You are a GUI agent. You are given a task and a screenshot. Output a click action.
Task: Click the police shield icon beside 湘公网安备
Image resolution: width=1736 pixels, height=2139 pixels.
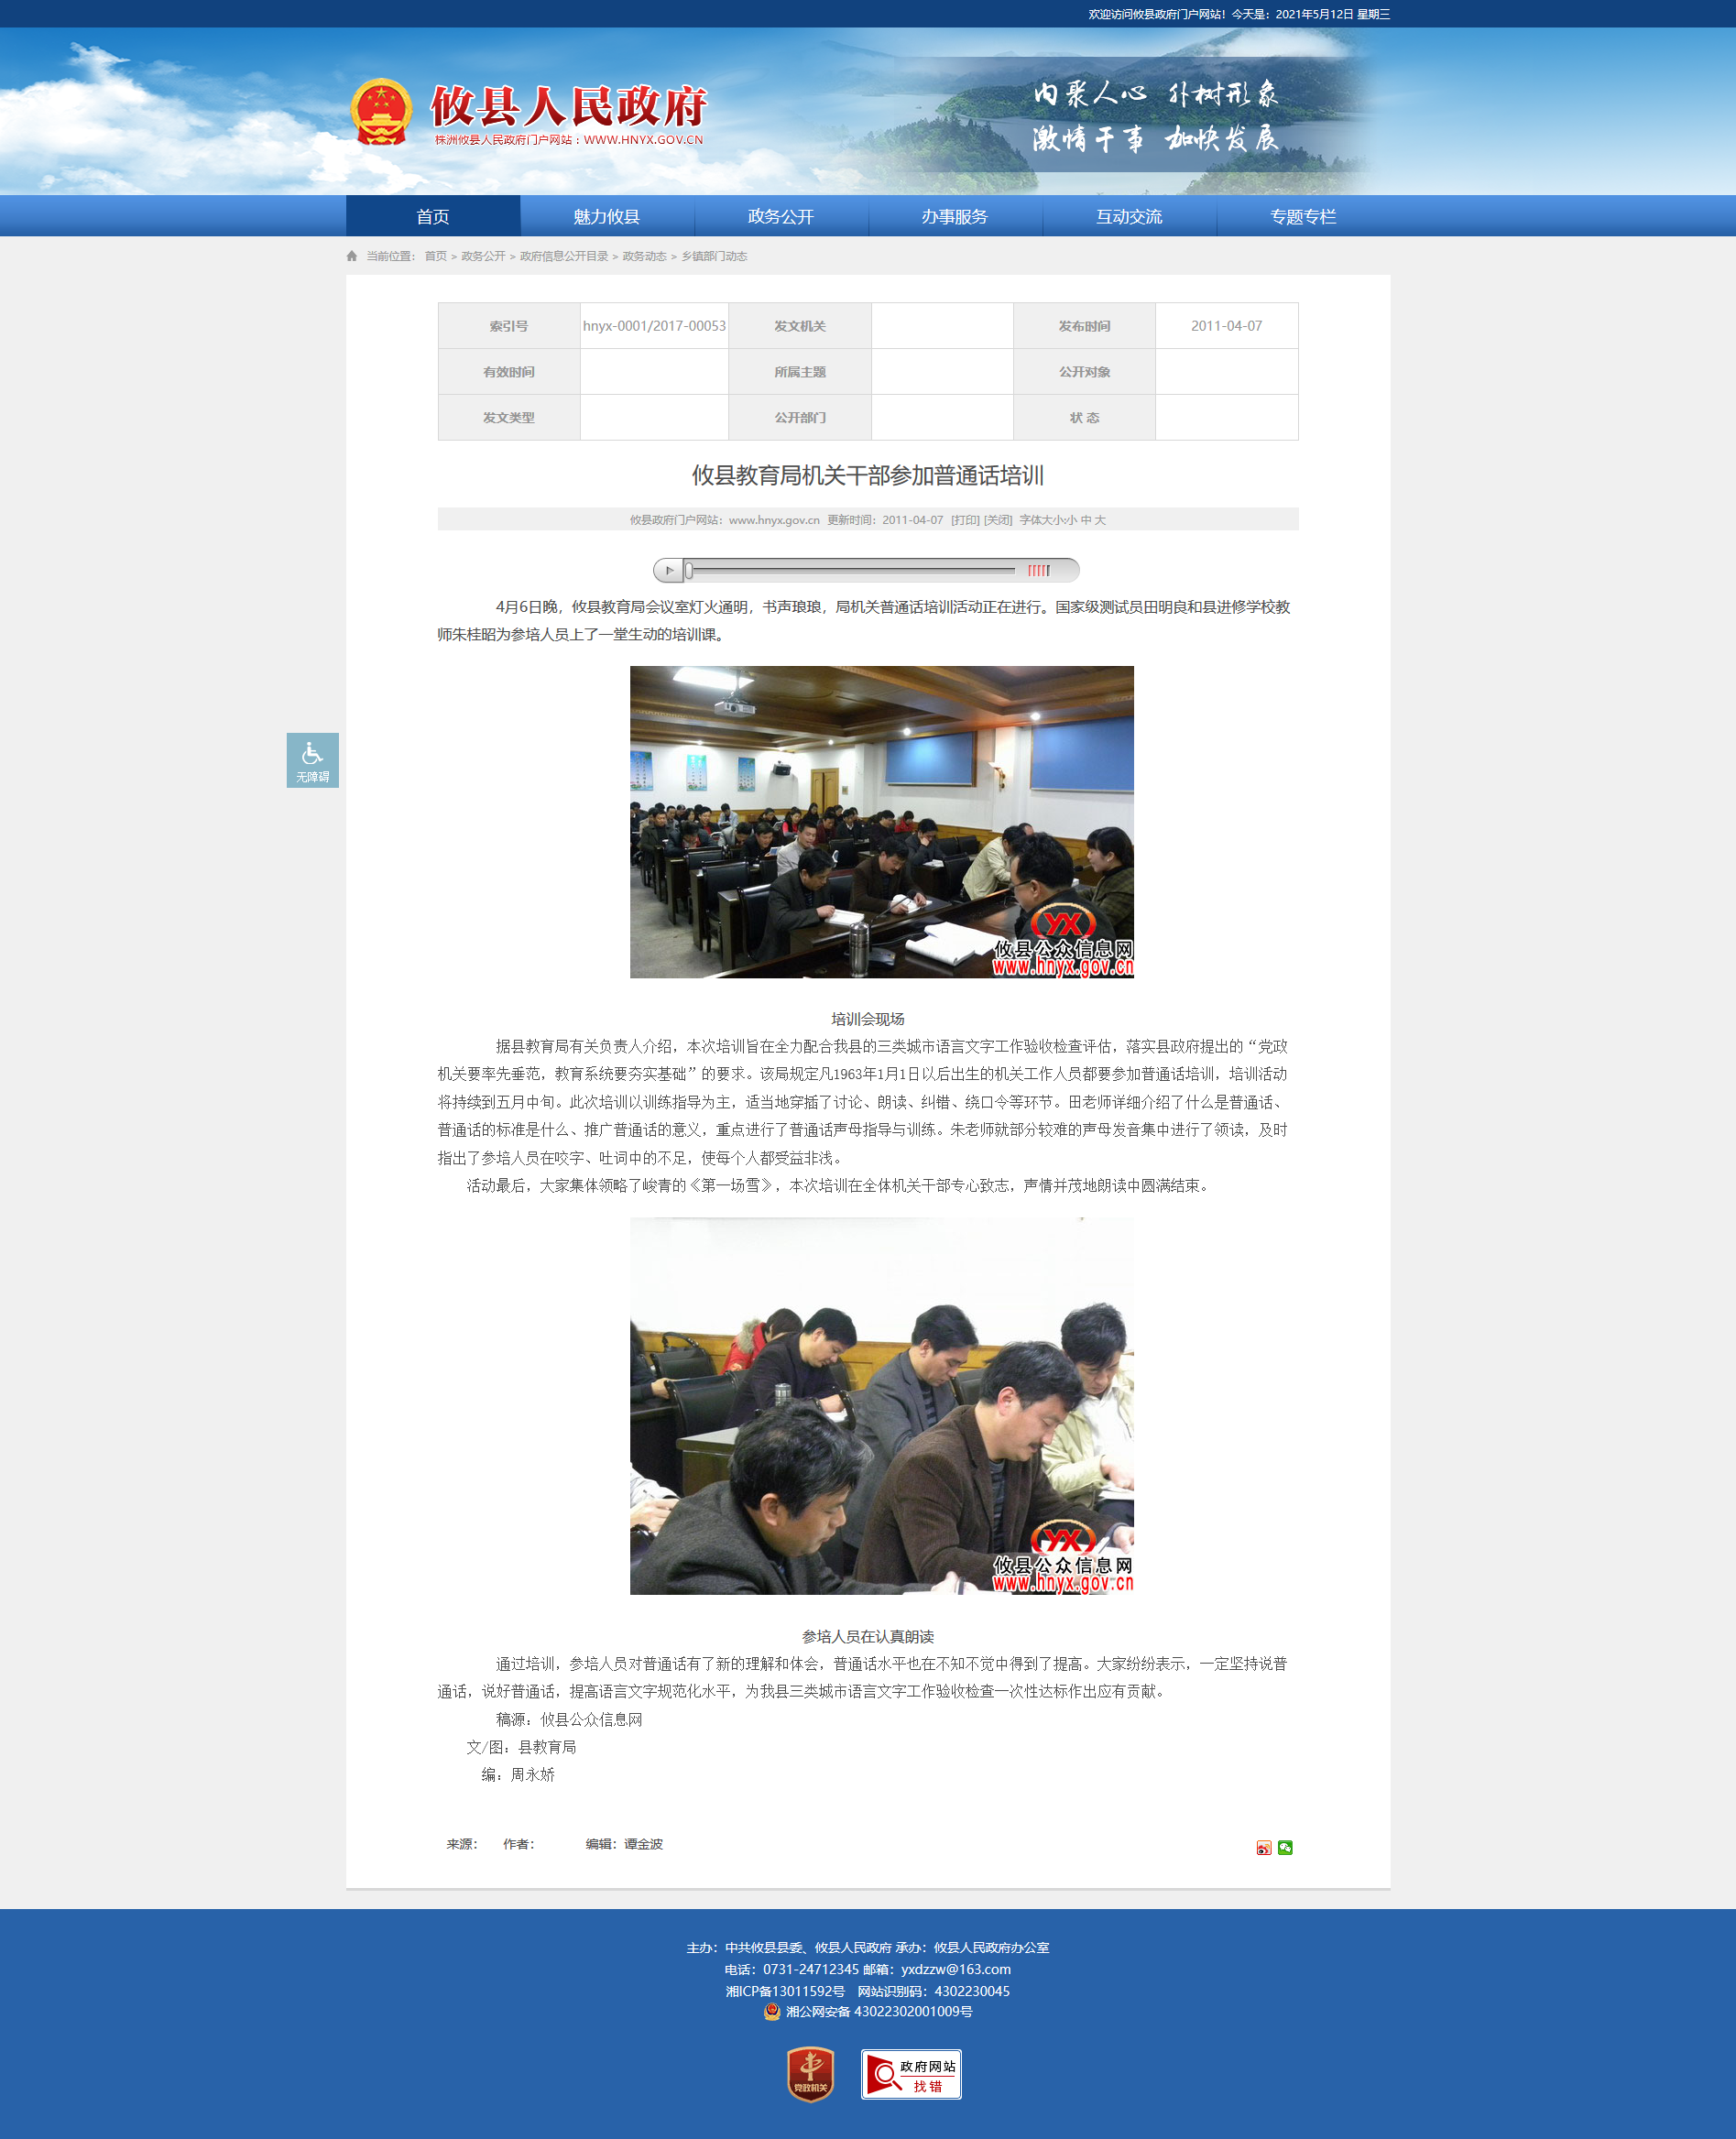(x=771, y=2011)
